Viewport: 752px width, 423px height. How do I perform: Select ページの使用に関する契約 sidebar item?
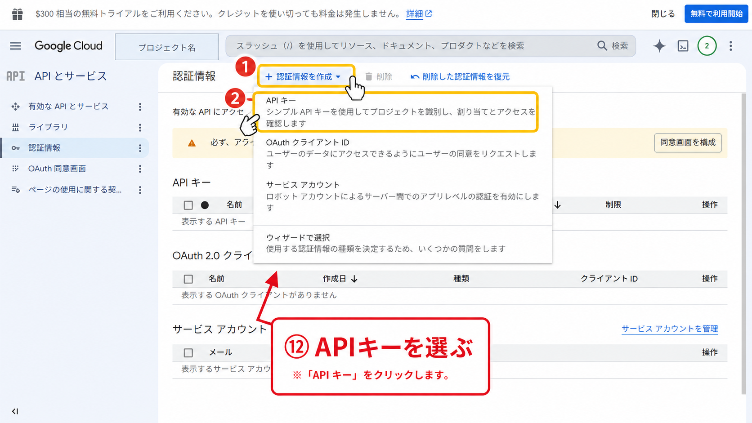point(75,190)
